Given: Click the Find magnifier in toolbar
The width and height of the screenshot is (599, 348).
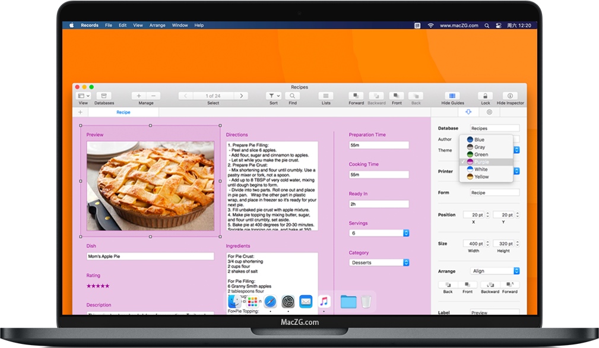Looking at the screenshot, I should [293, 96].
